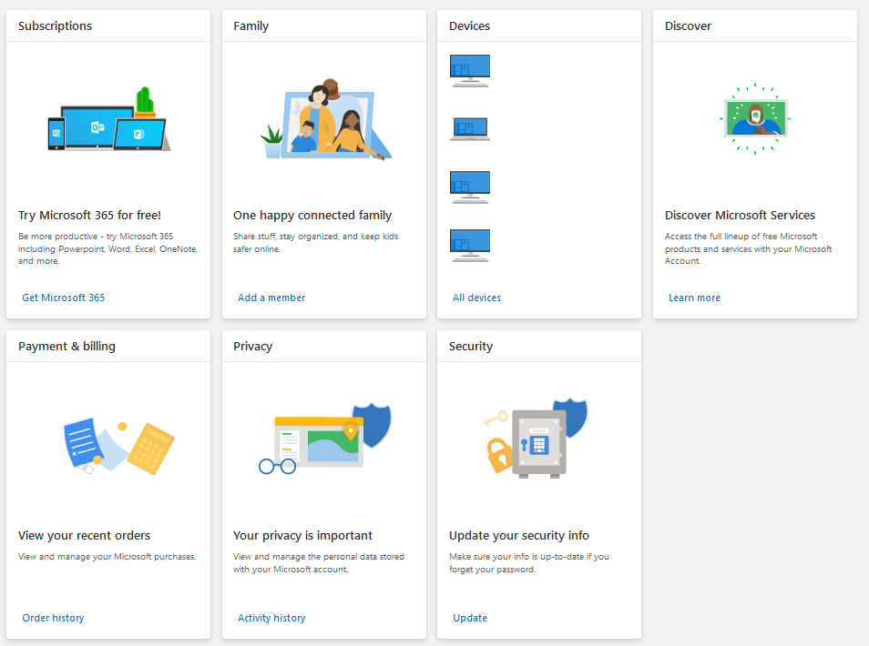Screen dimensions: 869x646
Task: Click 'Your privacy is important' heading
Action: pos(302,536)
